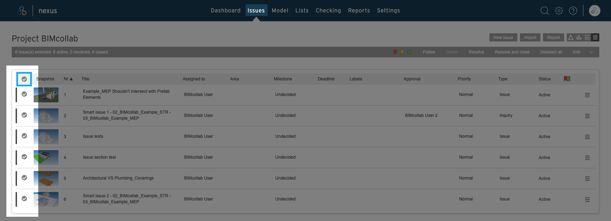Image resolution: width=611 pixels, height=221 pixels.
Task: Switch to the Checking tab
Action: coord(328,11)
